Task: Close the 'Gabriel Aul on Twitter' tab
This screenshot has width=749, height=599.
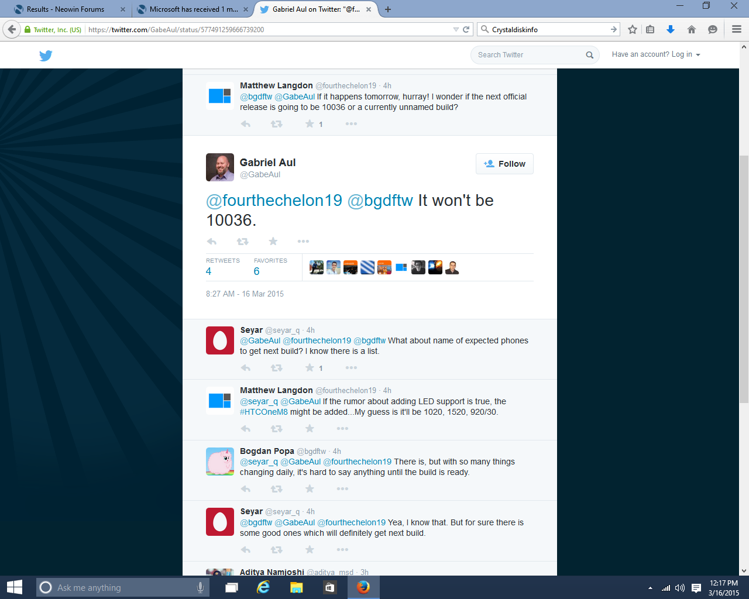Action: [369, 9]
